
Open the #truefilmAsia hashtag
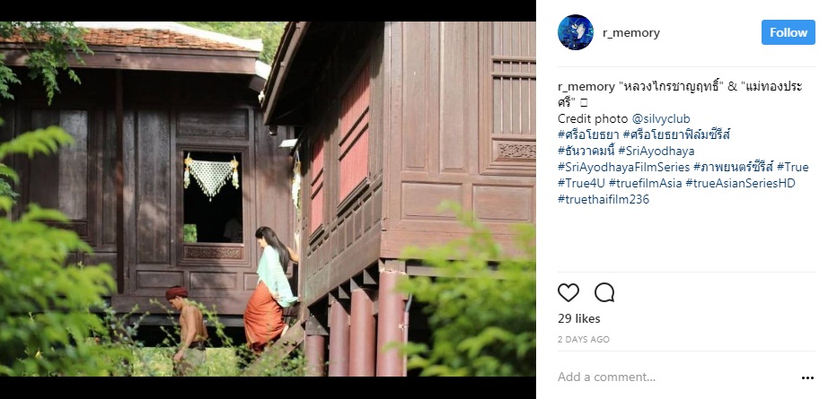[645, 183]
